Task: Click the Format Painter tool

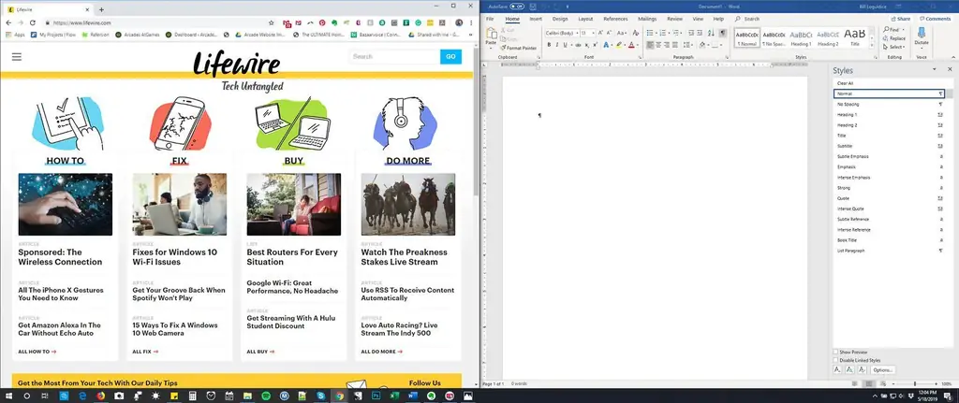Action: click(519, 48)
